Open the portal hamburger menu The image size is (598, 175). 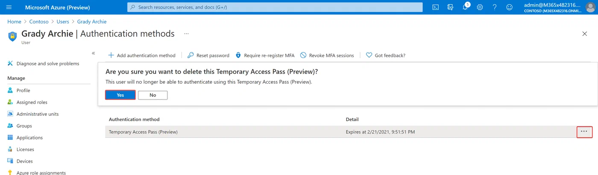[9, 7]
